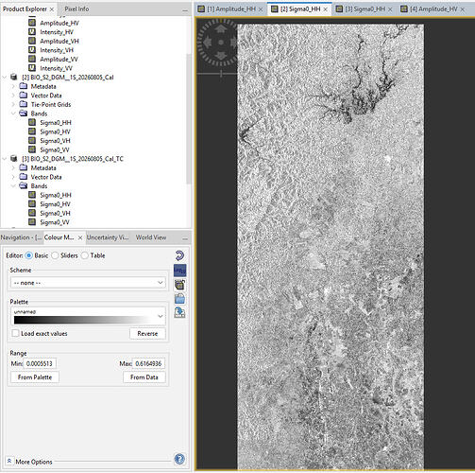Switch to the [1] Amplitude_HH view tab

point(230,9)
